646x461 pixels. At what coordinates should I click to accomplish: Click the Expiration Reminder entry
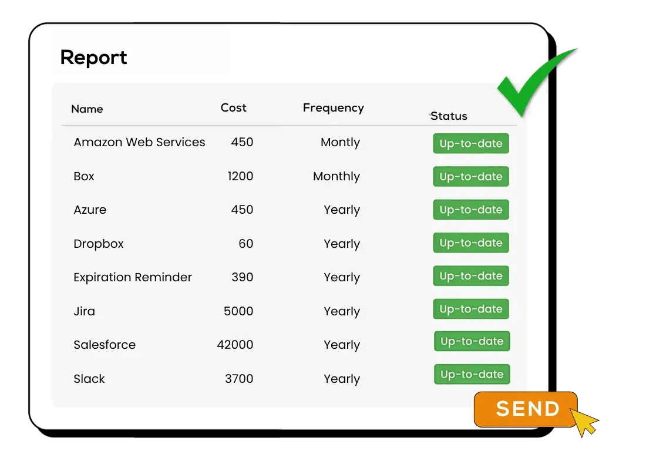coord(133,277)
